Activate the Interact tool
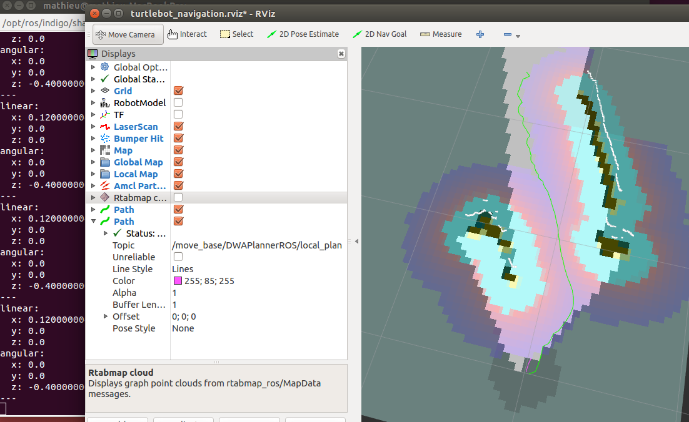689x422 pixels. (187, 34)
